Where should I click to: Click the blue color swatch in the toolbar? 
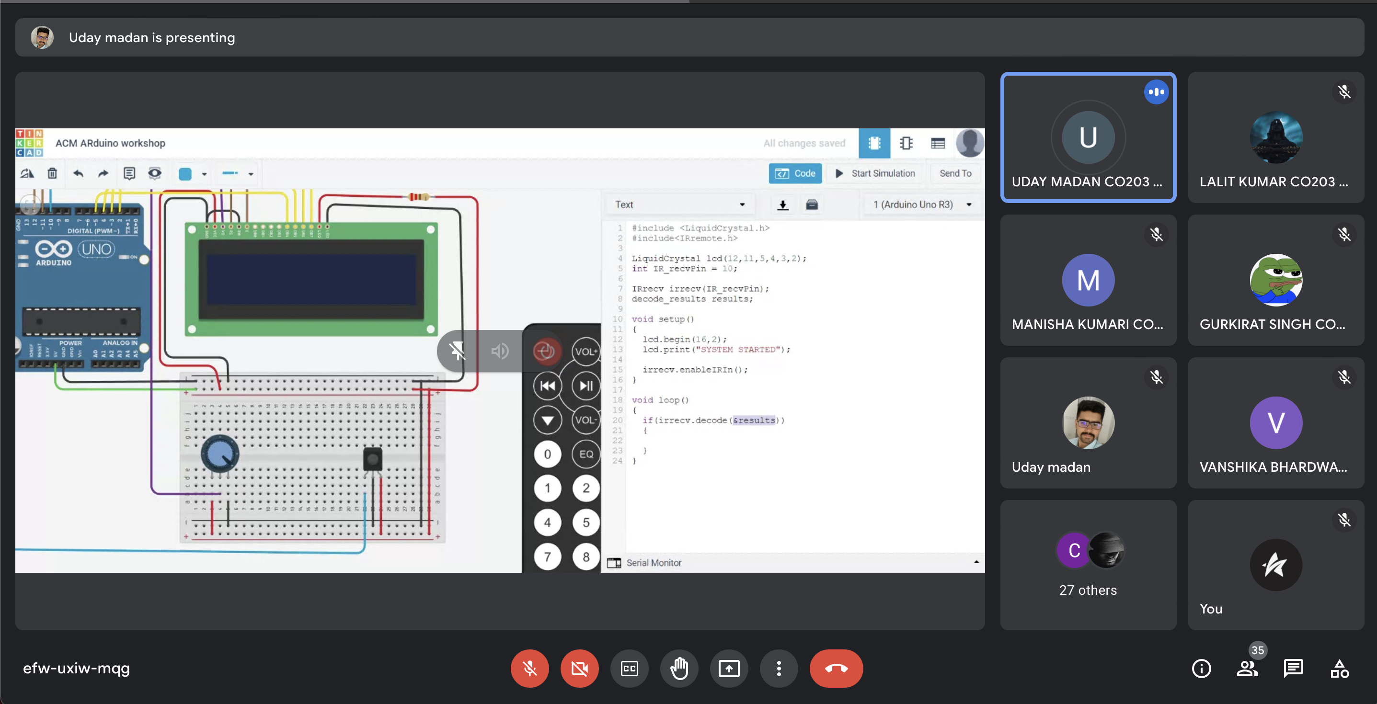click(185, 173)
